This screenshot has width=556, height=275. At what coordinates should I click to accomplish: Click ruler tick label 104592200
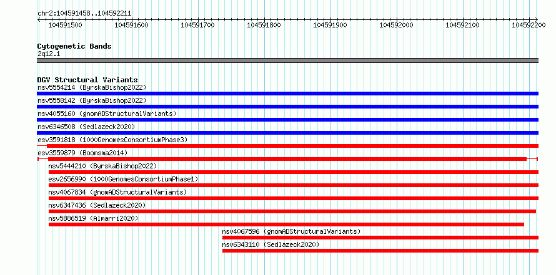pos(529,25)
